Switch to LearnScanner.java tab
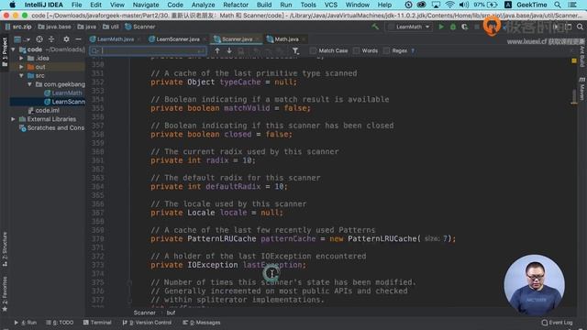 pyautogui.click(x=177, y=39)
